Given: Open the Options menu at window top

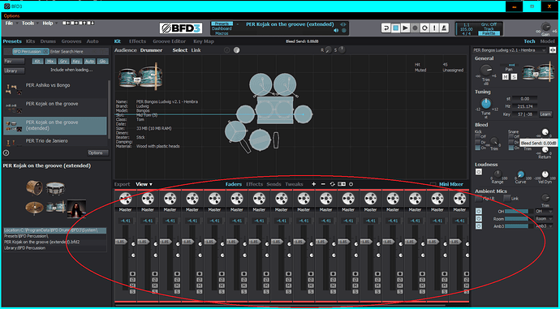Looking at the screenshot, I should pos(12,15).
